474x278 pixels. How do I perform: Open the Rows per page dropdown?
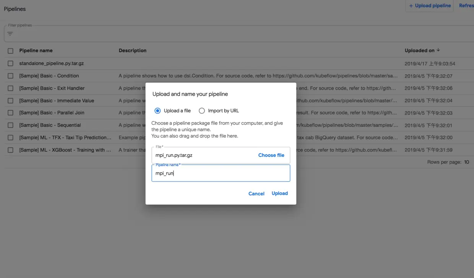click(x=466, y=162)
